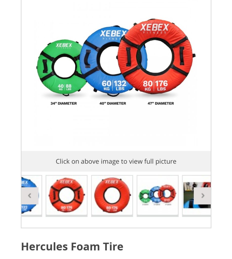Click the XEBEX logo on the green tire

pyautogui.click(x=64, y=45)
